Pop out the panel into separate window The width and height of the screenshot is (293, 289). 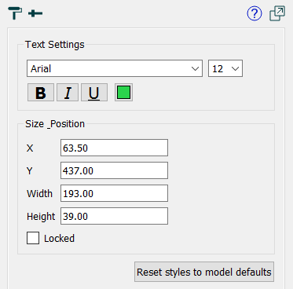(277, 13)
